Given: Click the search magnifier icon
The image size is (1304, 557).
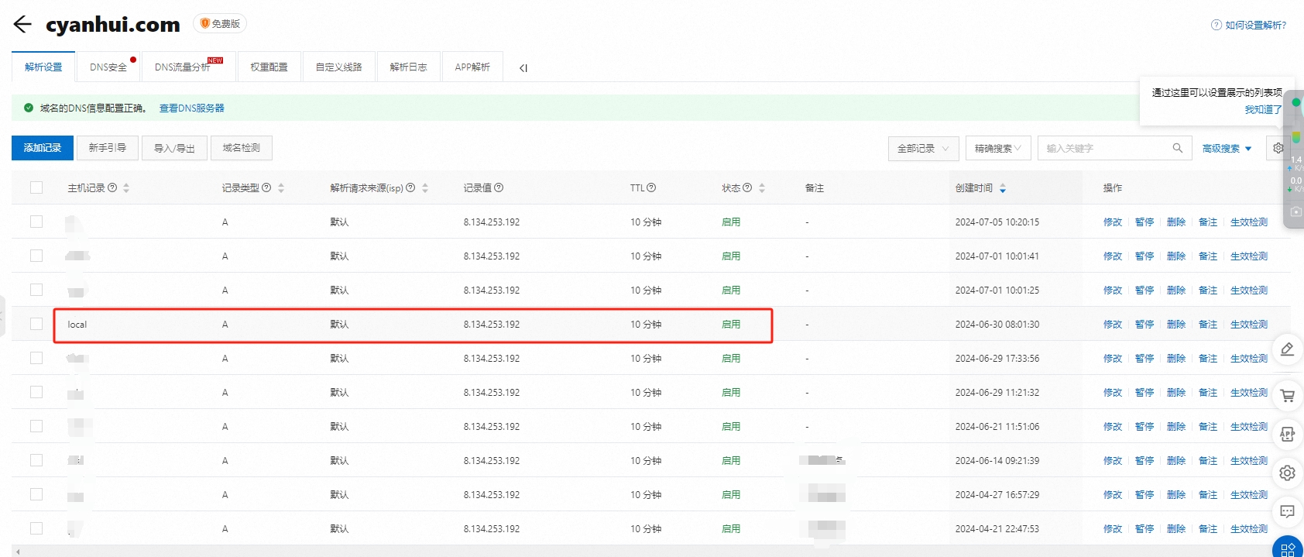Looking at the screenshot, I should click(x=1177, y=148).
